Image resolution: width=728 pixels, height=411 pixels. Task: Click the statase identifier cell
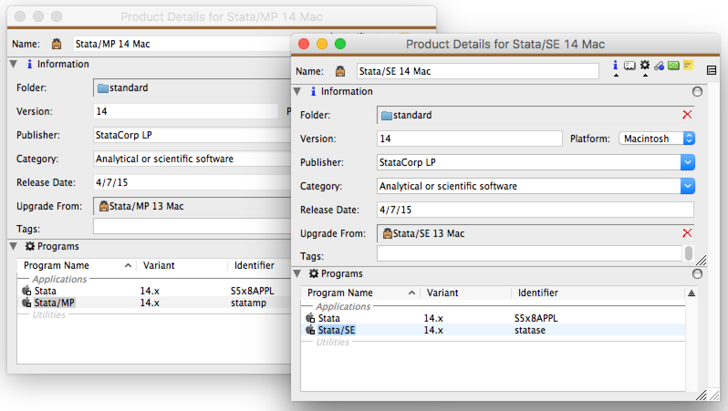[x=530, y=330]
